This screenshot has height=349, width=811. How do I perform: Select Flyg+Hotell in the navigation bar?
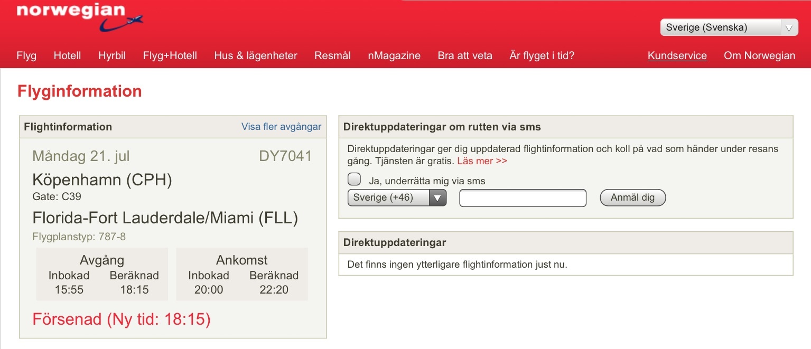(170, 55)
